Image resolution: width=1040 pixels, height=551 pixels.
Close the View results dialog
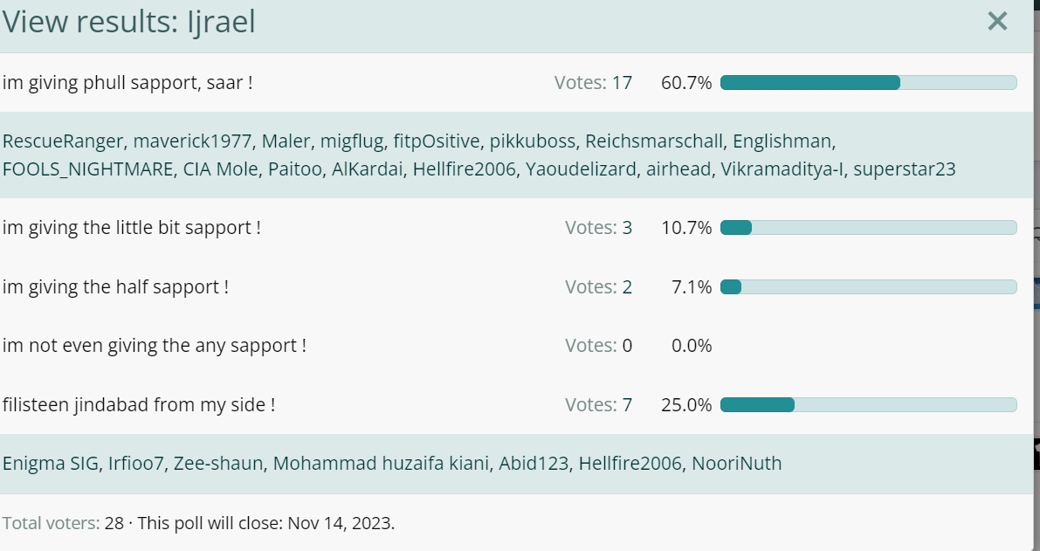(x=997, y=21)
